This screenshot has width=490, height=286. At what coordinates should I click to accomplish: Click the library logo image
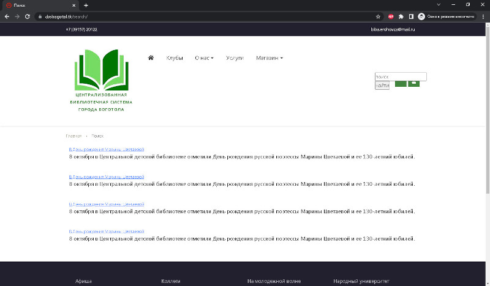point(101,81)
